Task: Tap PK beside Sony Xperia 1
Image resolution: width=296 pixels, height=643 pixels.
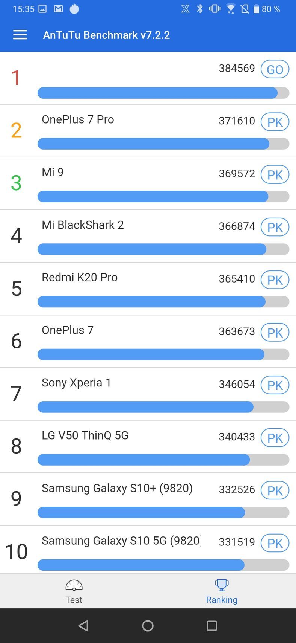Action: tap(275, 385)
